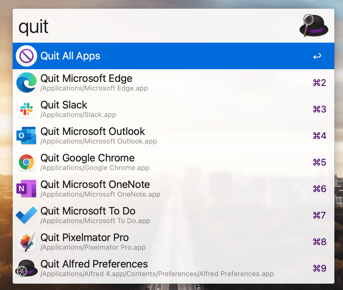Pick the Quit Google Chrome entry
Screen dimensions: 343x290
click(x=174, y=162)
